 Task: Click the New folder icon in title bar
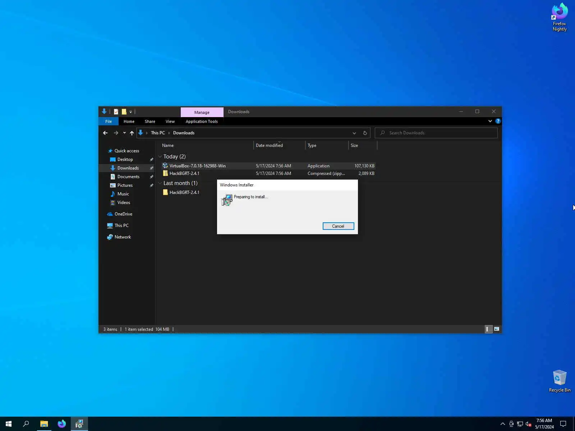[x=124, y=112]
